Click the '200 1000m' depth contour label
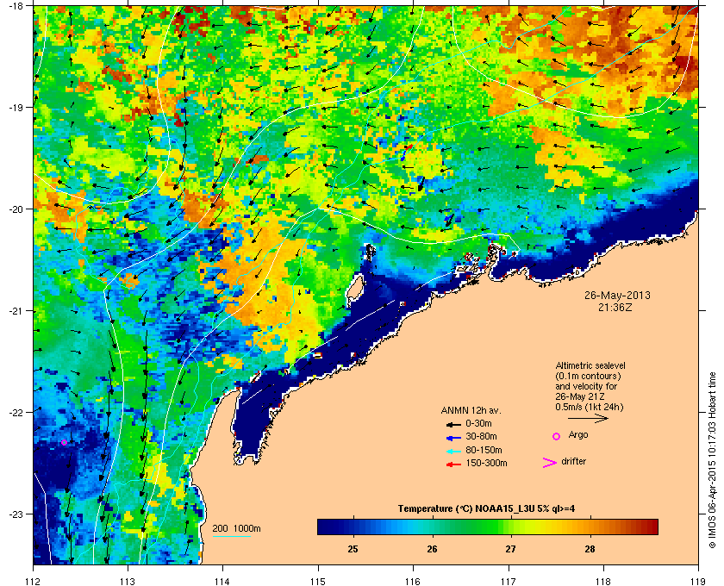This screenshot has height=586, width=724. (236, 528)
